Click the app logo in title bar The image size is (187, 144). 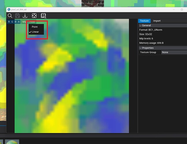9,10
